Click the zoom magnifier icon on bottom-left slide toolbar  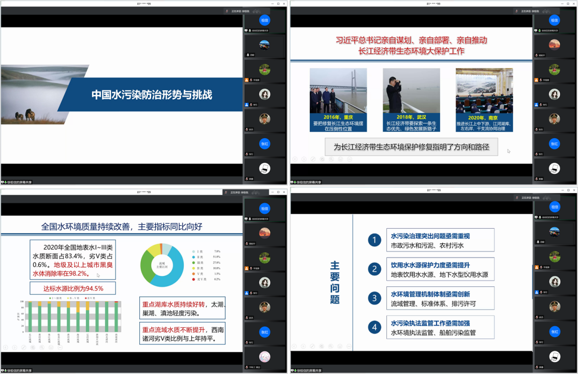click(42, 347)
